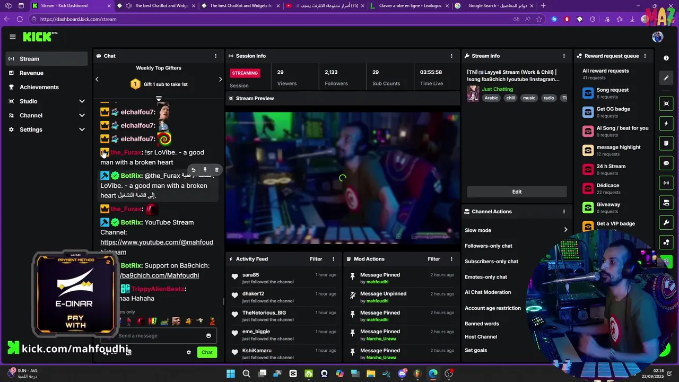Open the chat settings gear icon
Image resolution: width=679 pixels, height=382 pixels.
click(x=188, y=352)
